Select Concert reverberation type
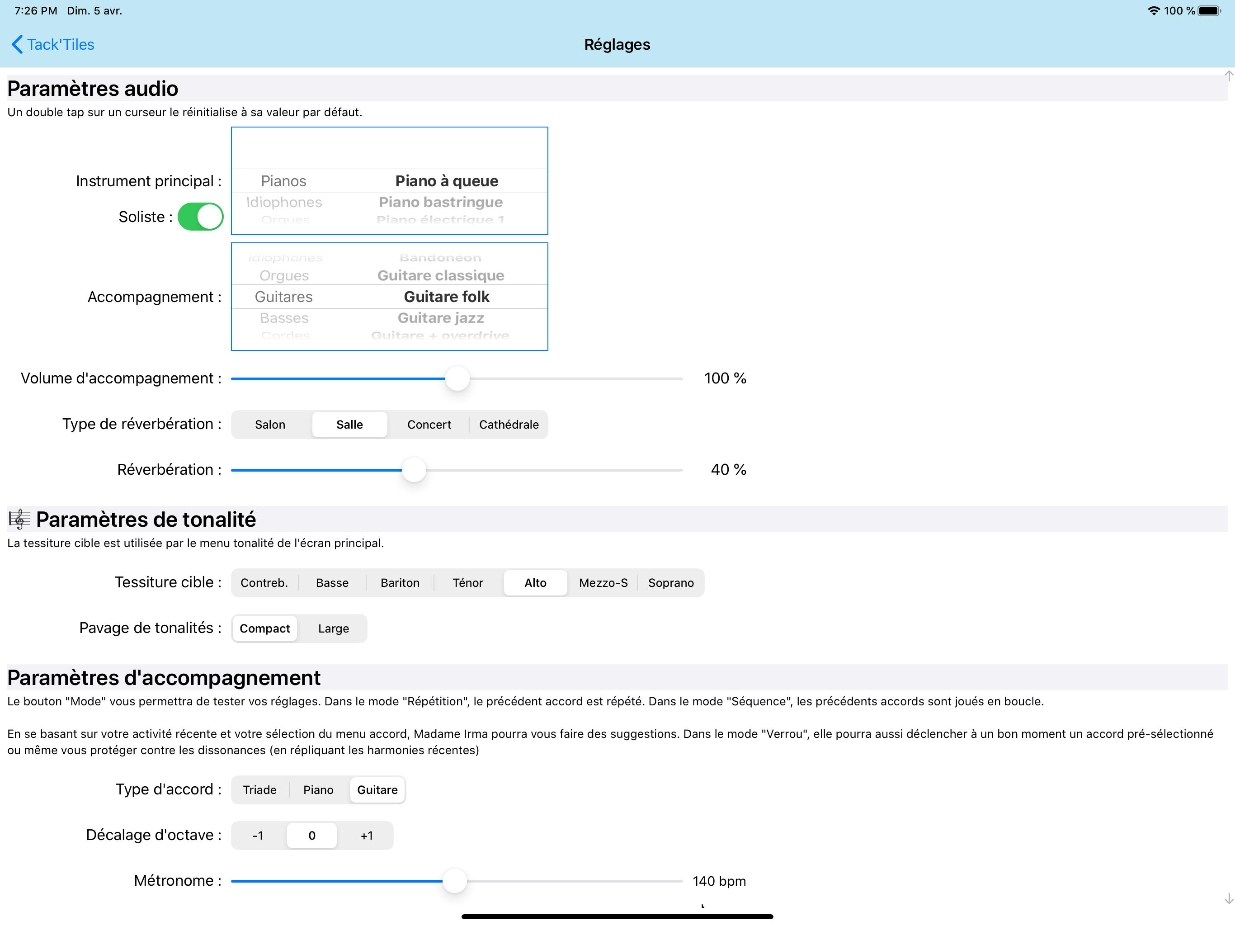Image resolution: width=1235 pixels, height=926 pixels. coord(429,425)
